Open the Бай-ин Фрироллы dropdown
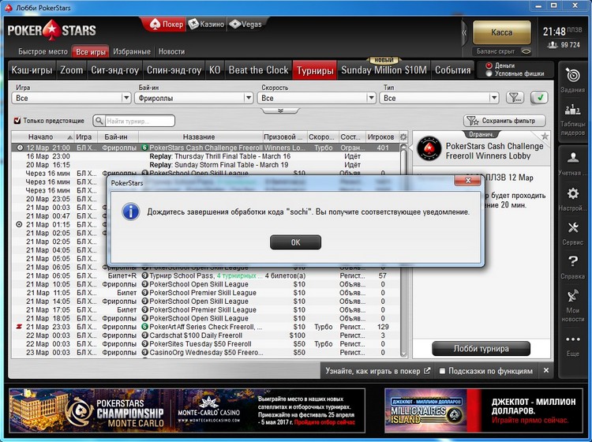Viewport: 592px width, 442px height. click(x=193, y=98)
